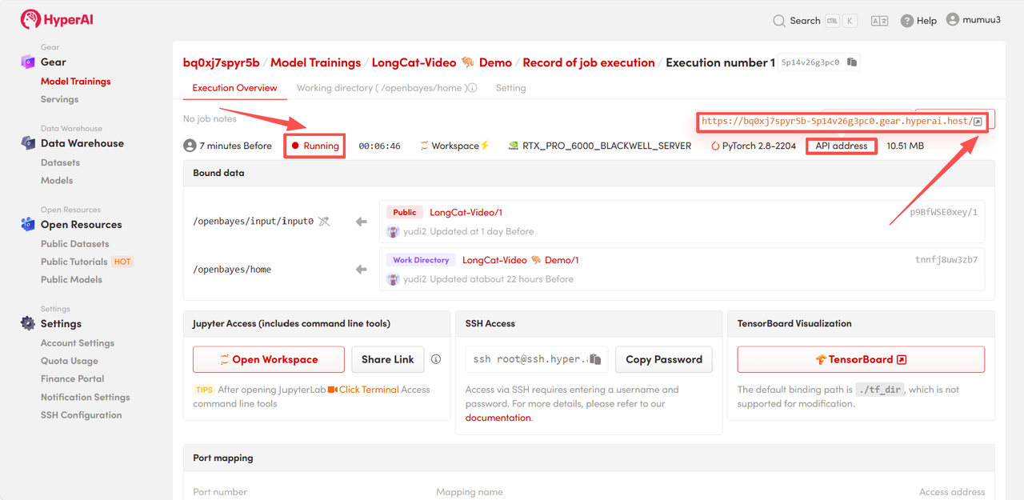Click the Share Link button

tap(388, 359)
